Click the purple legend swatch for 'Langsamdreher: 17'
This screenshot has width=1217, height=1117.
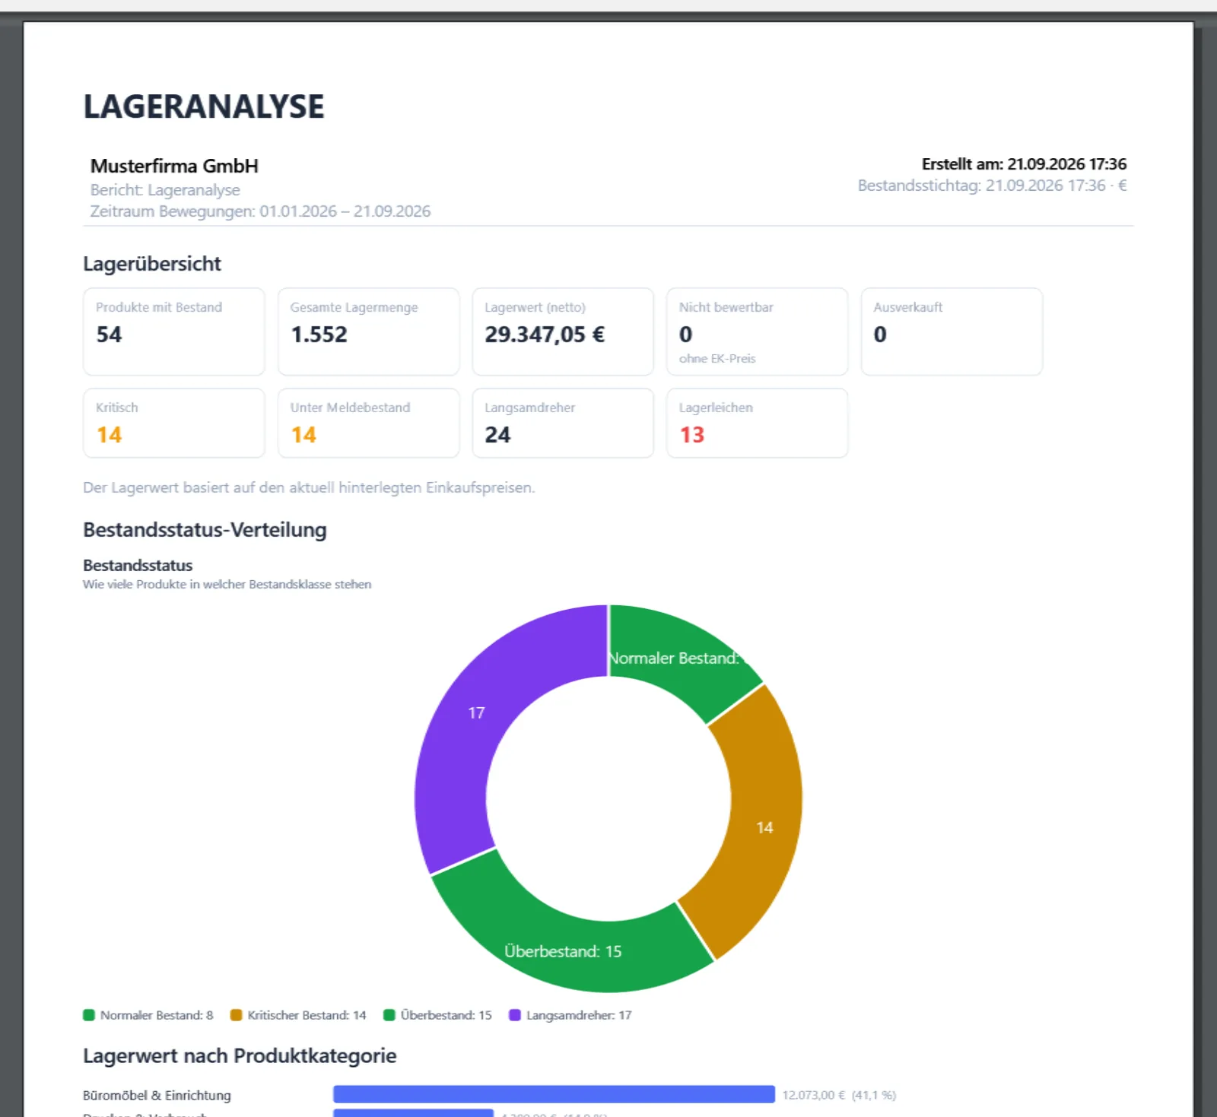pos(515,1015)
